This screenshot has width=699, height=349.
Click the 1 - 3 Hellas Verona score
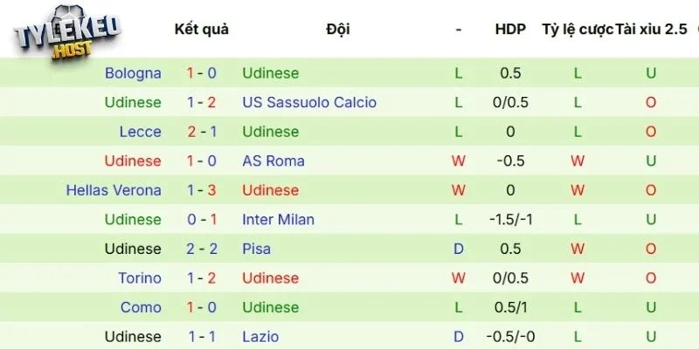coord(202,190)
